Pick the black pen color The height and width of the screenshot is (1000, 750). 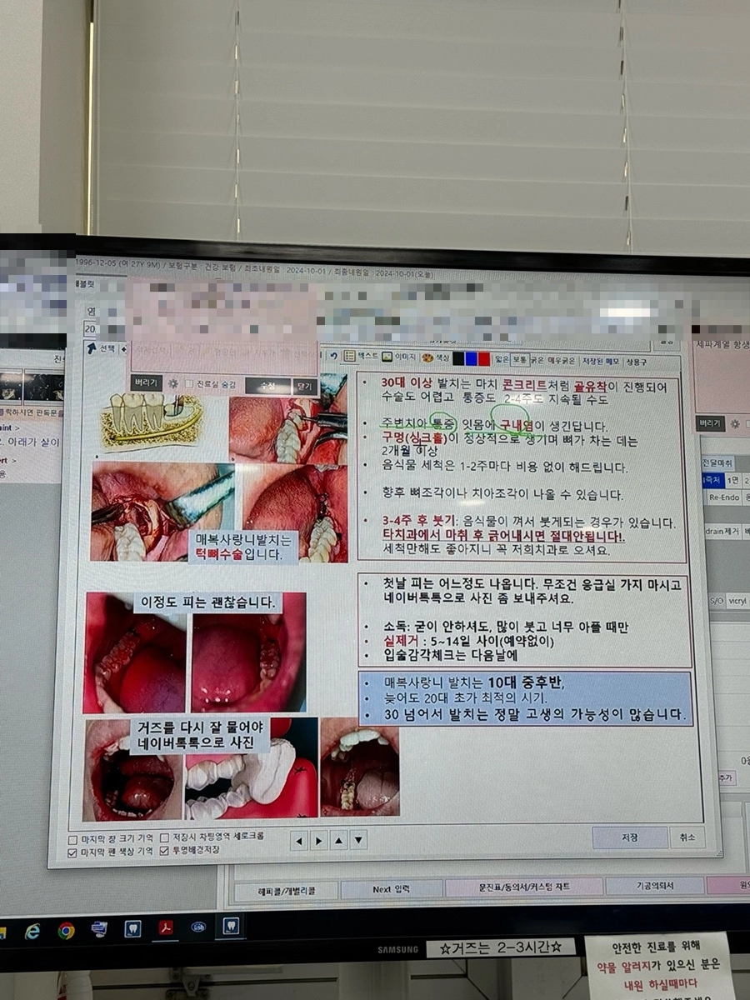point(457,358)
